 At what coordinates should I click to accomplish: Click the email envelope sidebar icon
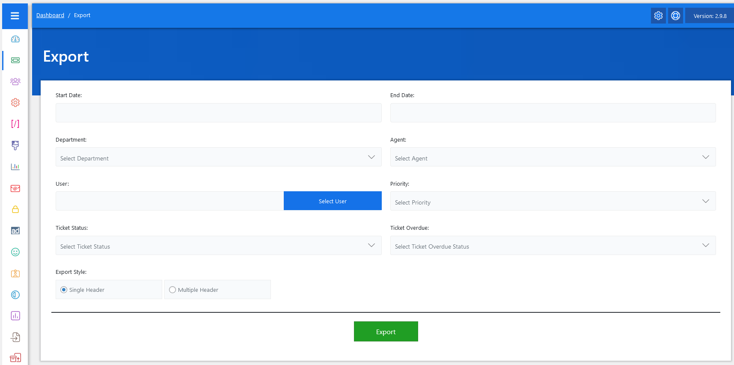pyautogui.click(x=15, y=188)
